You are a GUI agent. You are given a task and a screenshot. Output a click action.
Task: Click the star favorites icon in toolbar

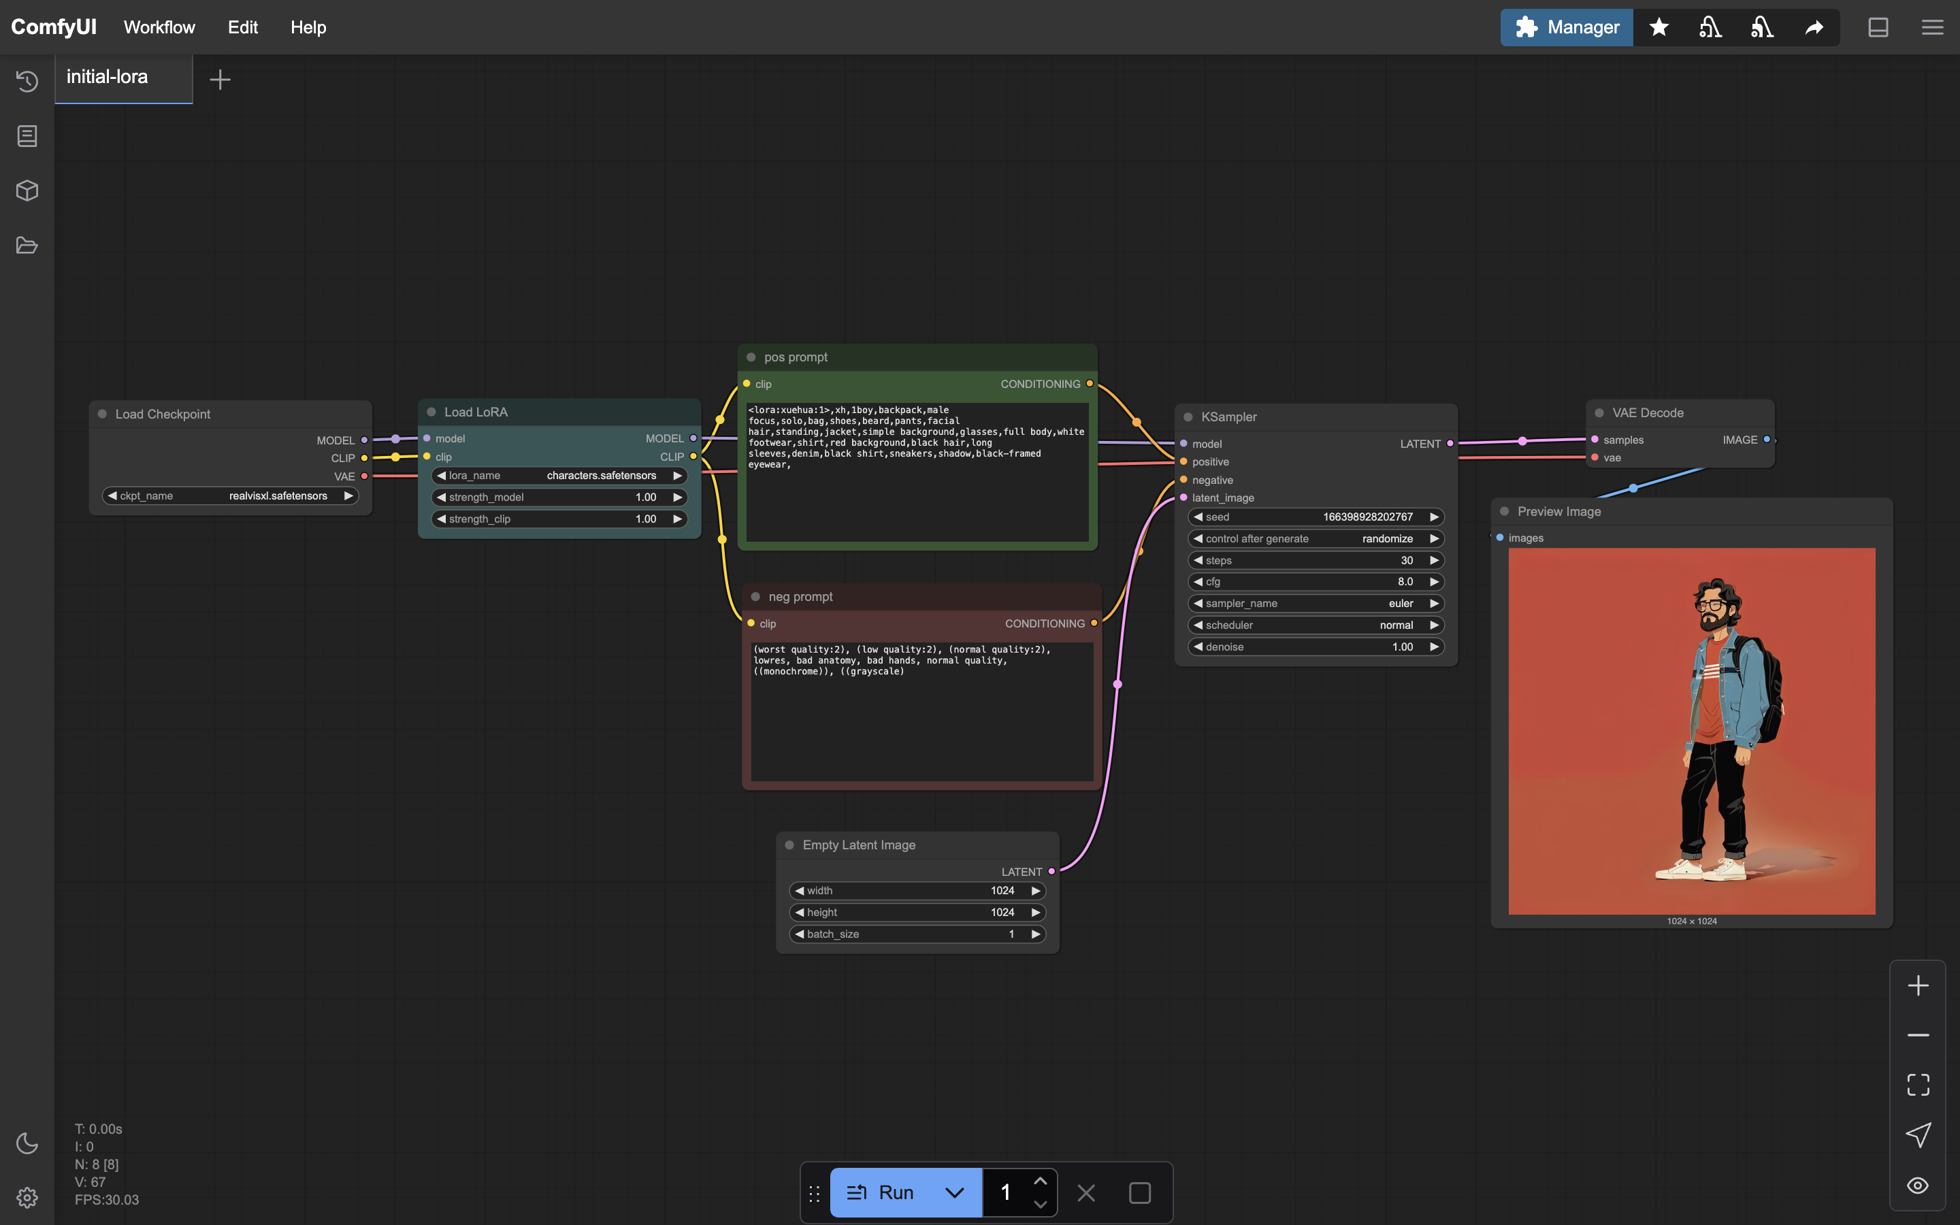(x=1659, y=27)
